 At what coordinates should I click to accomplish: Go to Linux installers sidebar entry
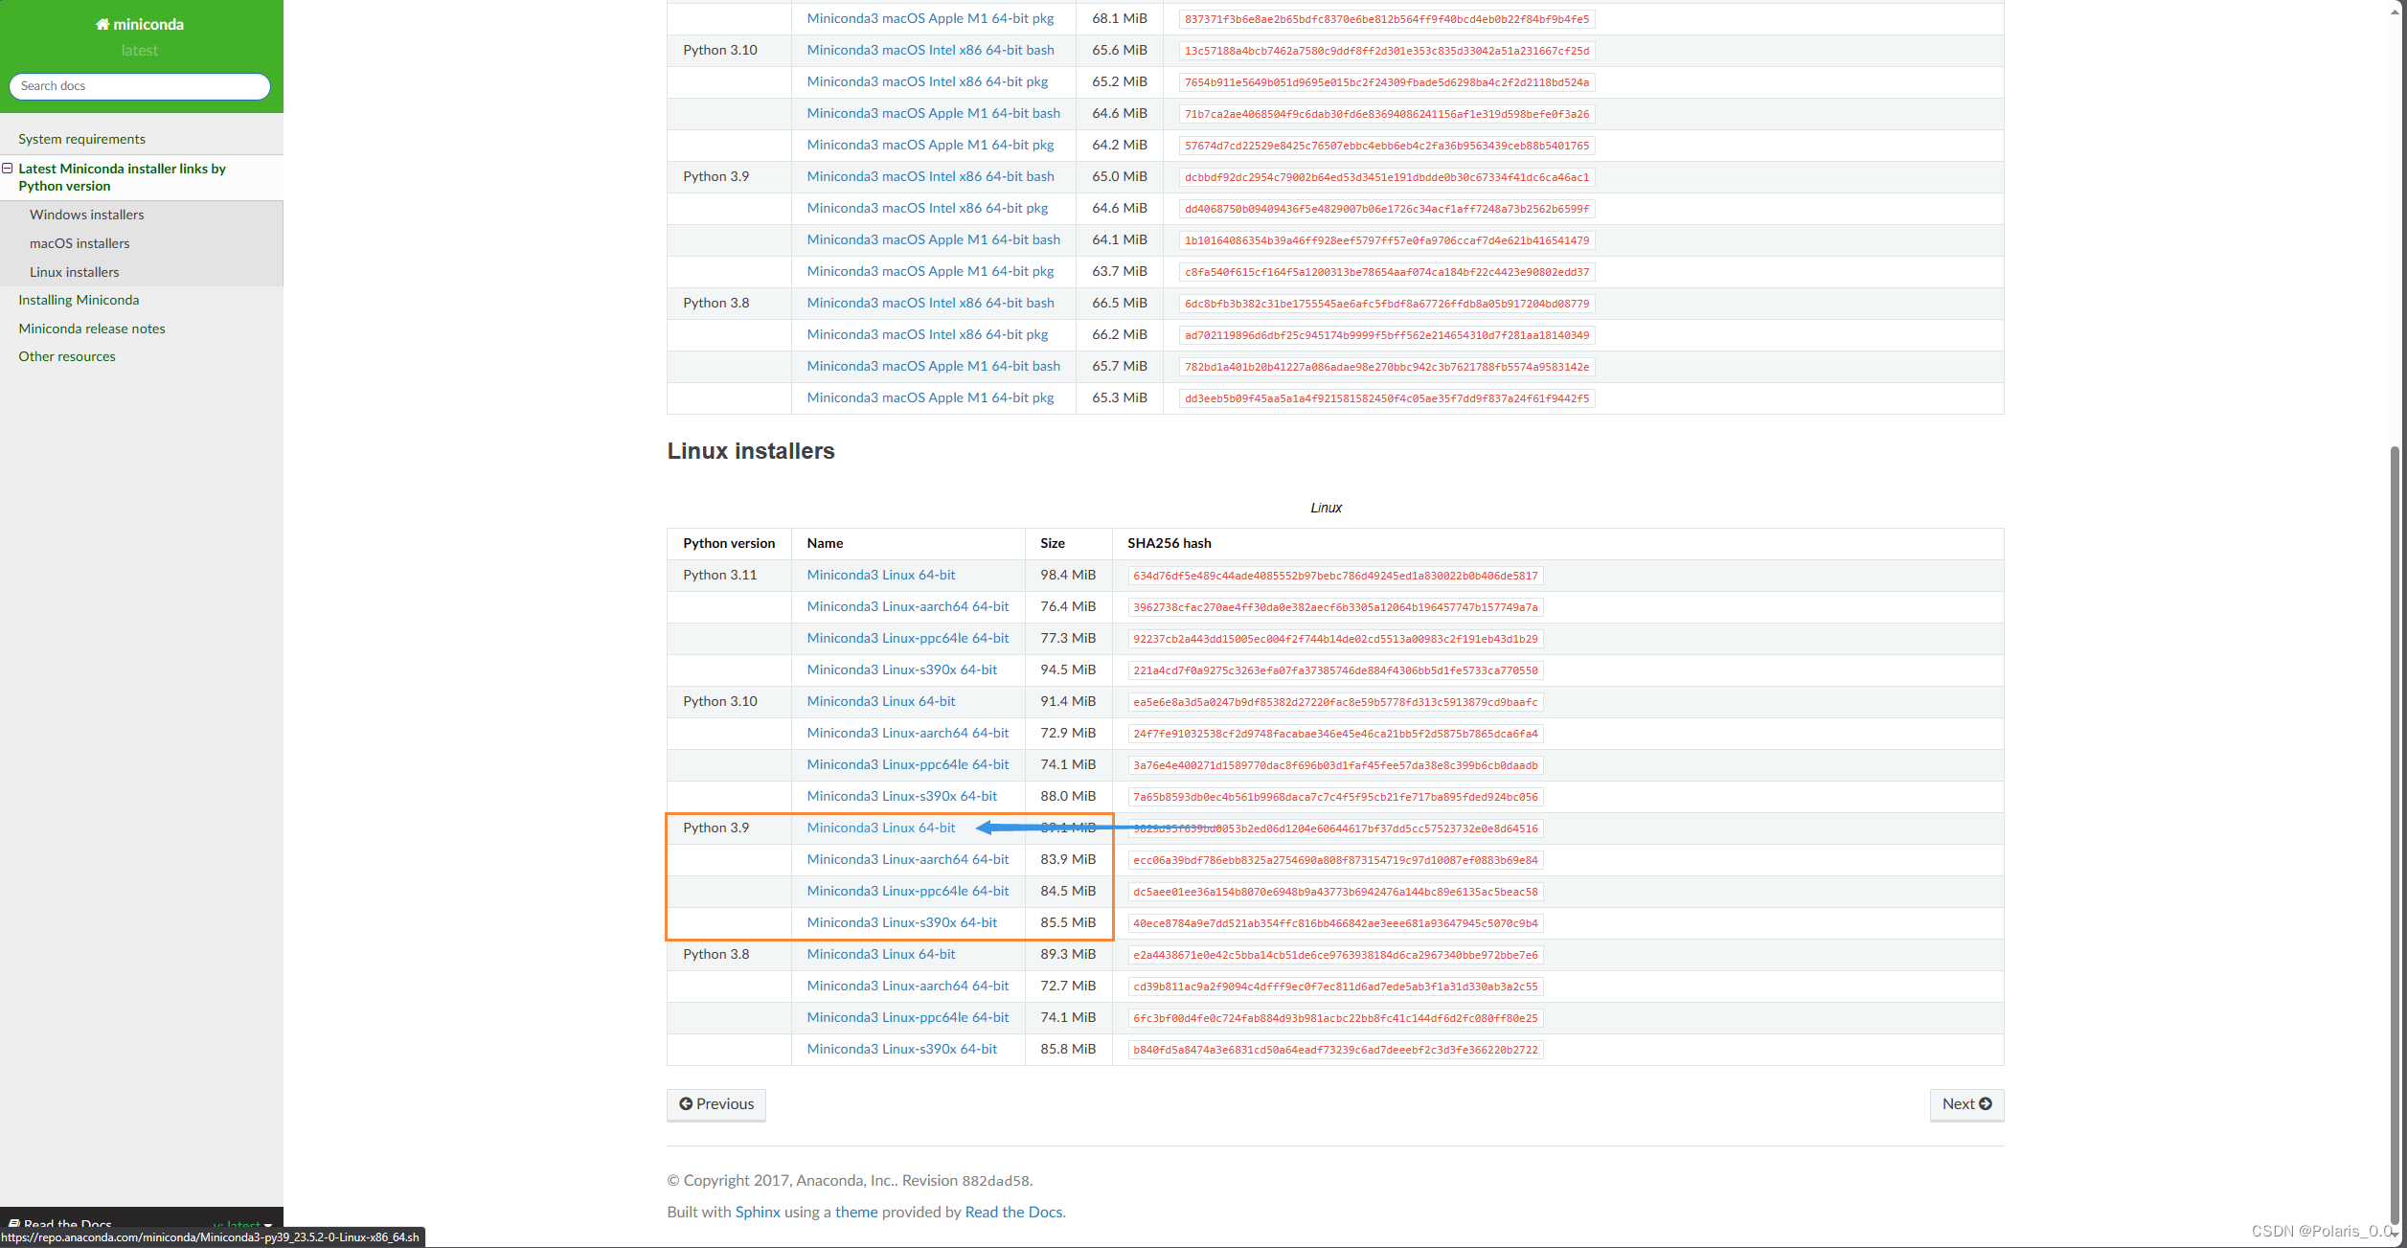(x=75, y=272)
